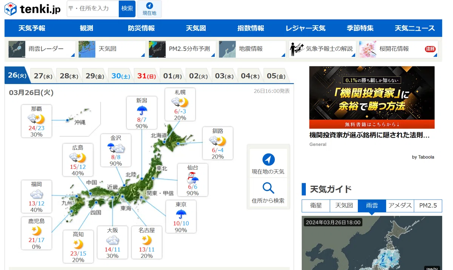Click the 仙台 snowman weather icon

(192, 178)
